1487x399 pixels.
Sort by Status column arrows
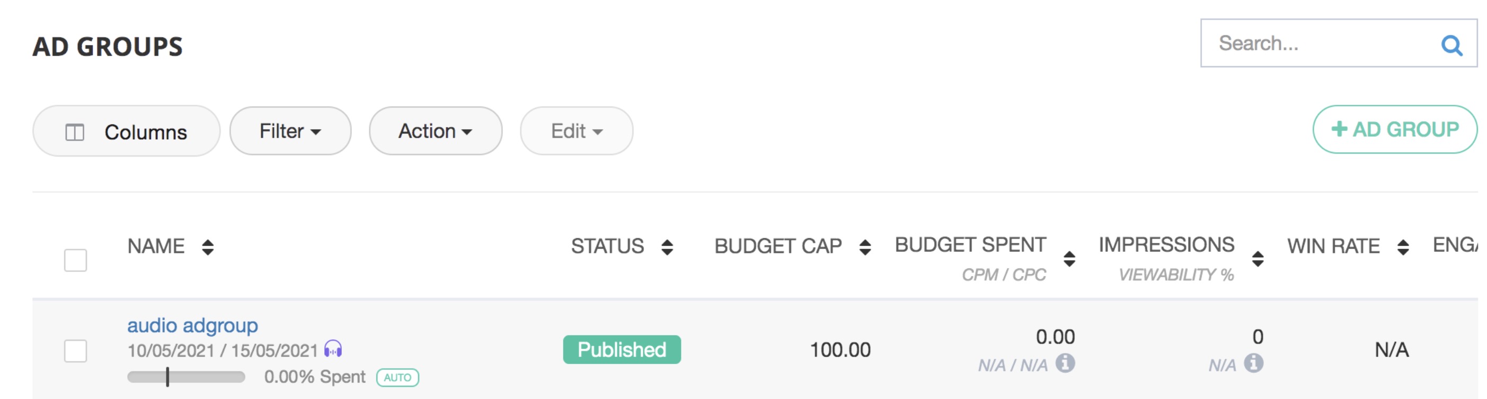667,247
